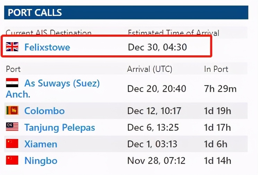
Task: Click the China flag beside Xiamen
Action: tap(12, 144)
